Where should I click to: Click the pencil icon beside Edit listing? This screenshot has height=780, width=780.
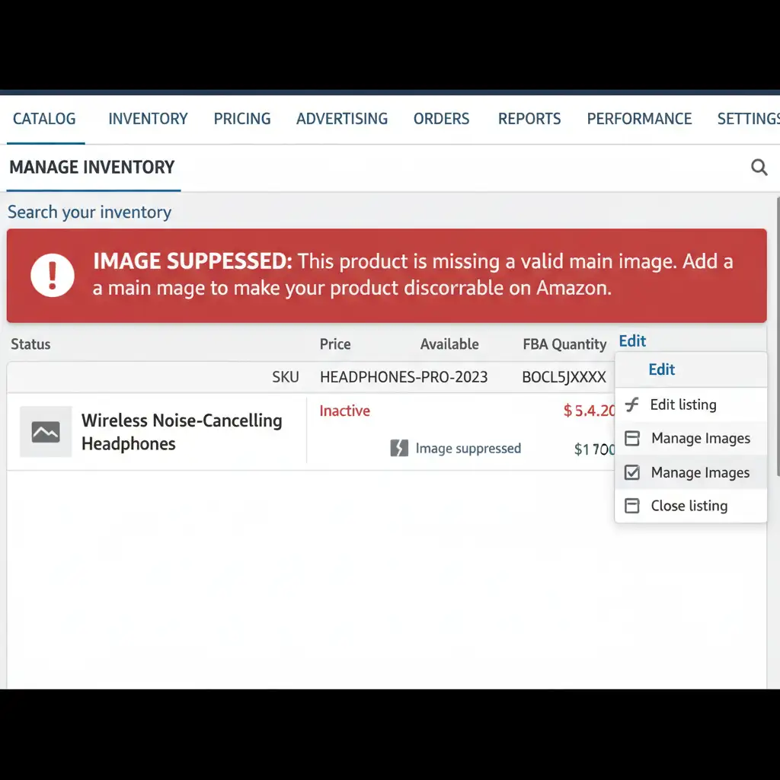[631, 404]
